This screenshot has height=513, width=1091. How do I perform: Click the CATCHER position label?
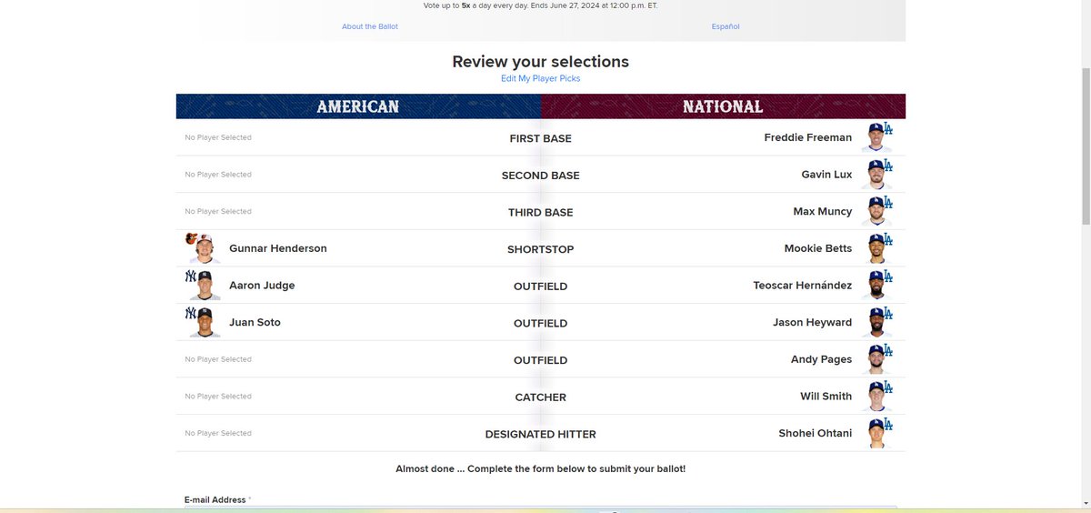pos(540,397)
